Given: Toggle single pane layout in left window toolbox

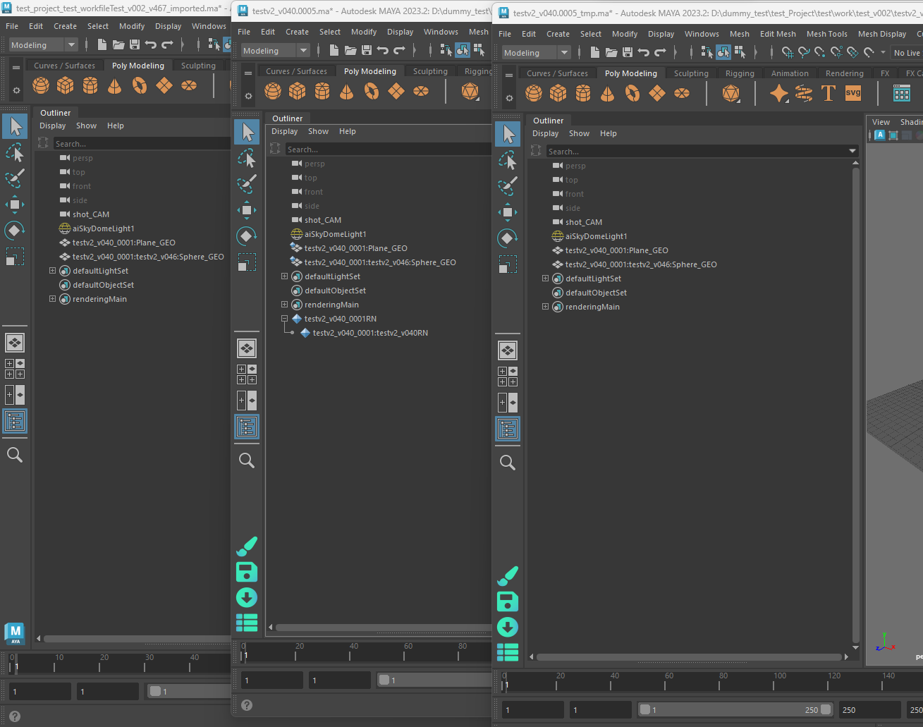Looking at the screenshot, I should 15,343.
